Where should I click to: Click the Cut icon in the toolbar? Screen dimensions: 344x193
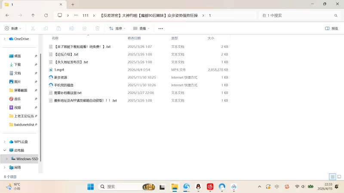32,28
